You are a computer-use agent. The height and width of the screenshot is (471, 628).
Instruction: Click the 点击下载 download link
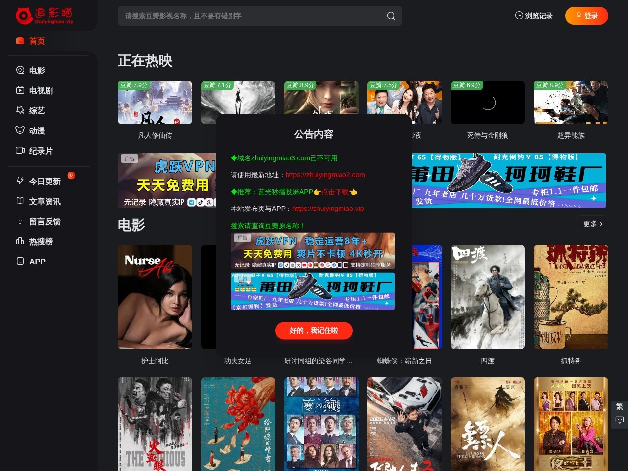(336, 192)
